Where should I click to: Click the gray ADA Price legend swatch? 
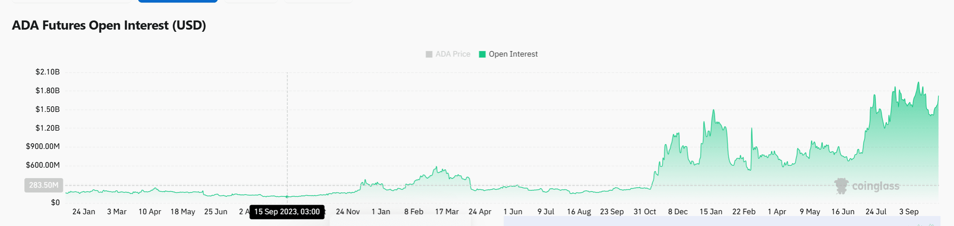point(429,54)
